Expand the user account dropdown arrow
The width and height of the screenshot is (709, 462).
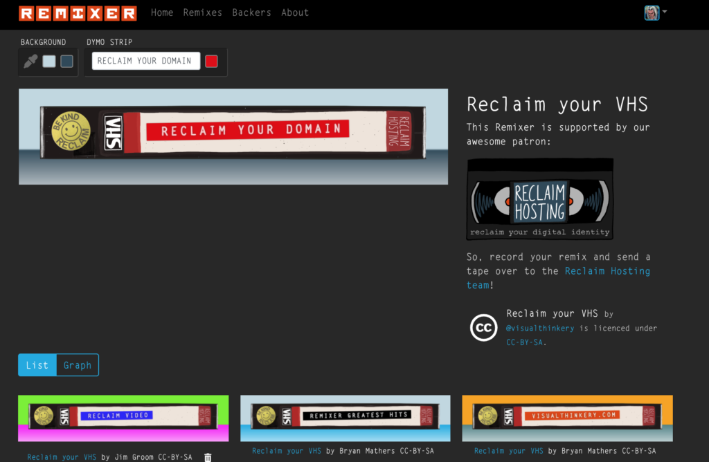665,12
